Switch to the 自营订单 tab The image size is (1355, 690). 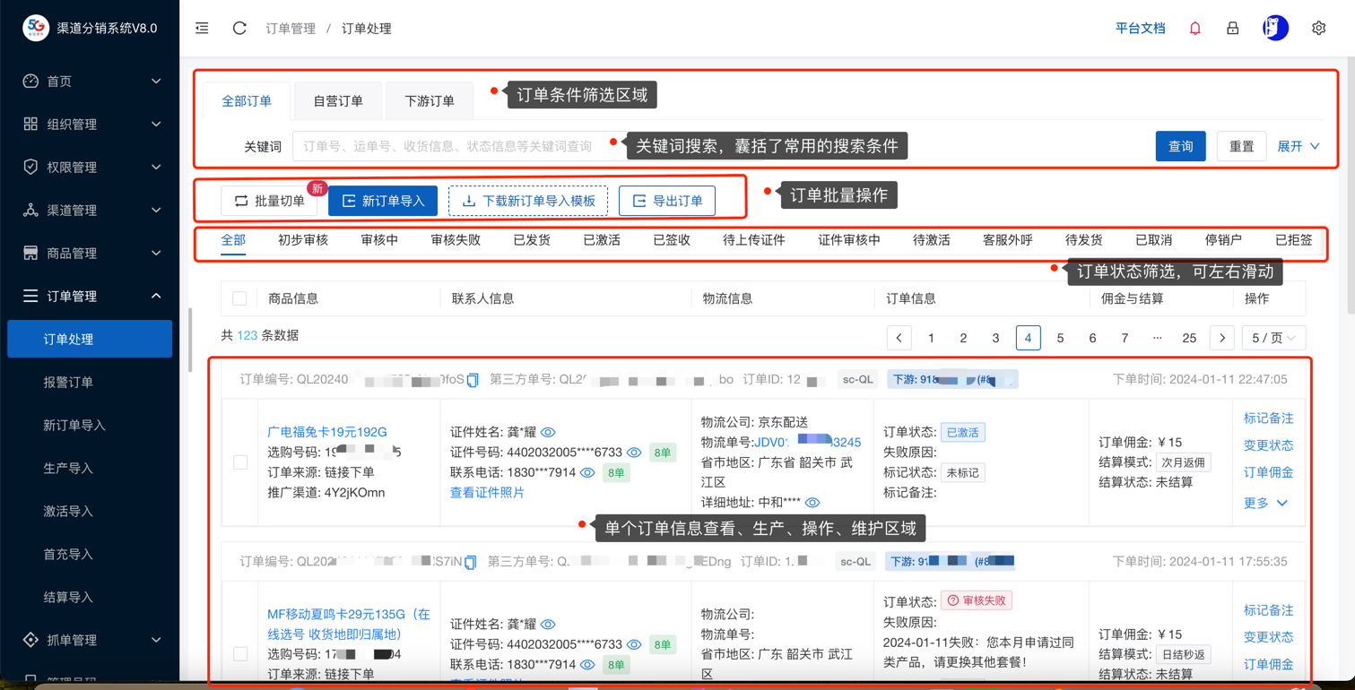338,101
